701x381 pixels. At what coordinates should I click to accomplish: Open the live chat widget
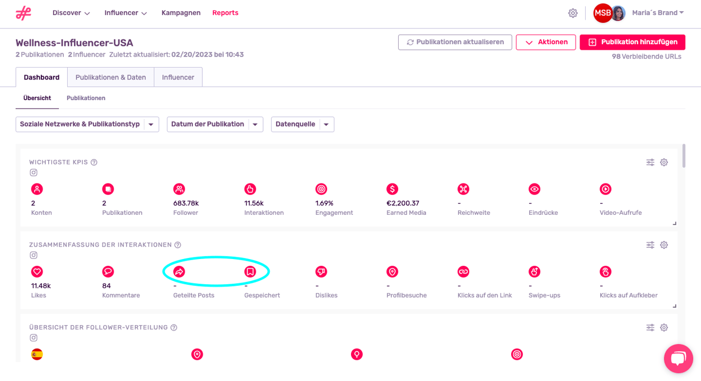coord(678,358)
